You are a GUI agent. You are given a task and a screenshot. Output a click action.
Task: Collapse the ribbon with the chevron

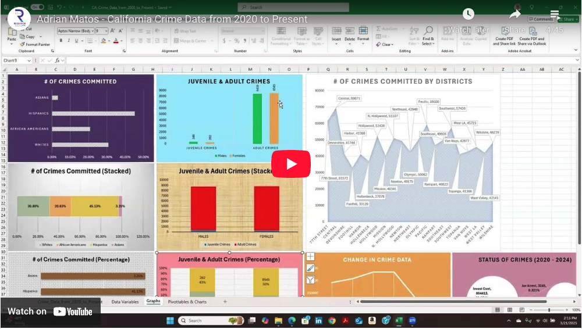click(576, 50)
